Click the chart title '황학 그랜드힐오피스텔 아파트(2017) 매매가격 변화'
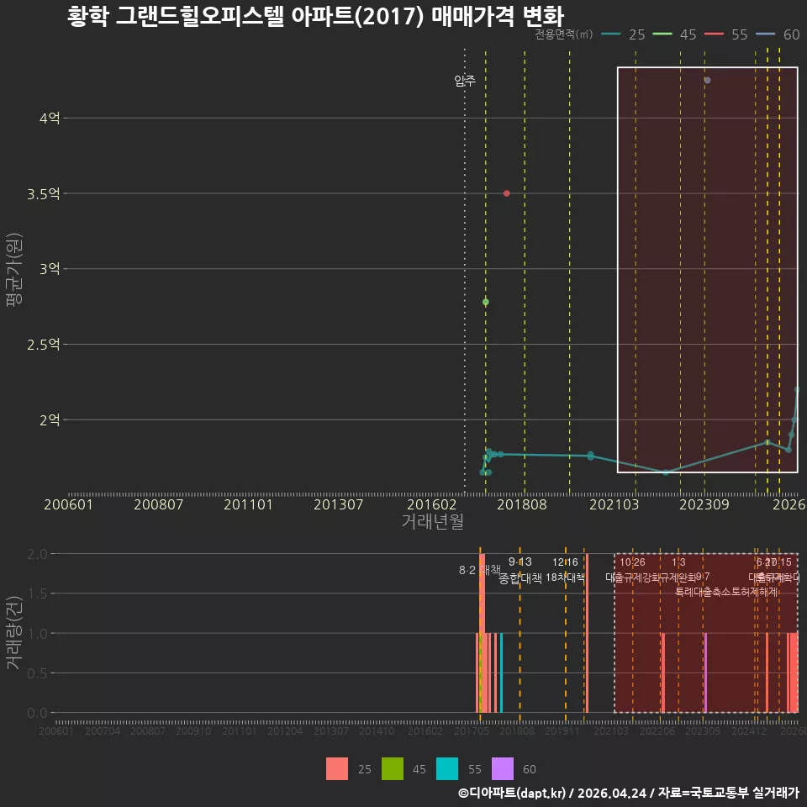 pyautogui.click(x=315, y=16)
